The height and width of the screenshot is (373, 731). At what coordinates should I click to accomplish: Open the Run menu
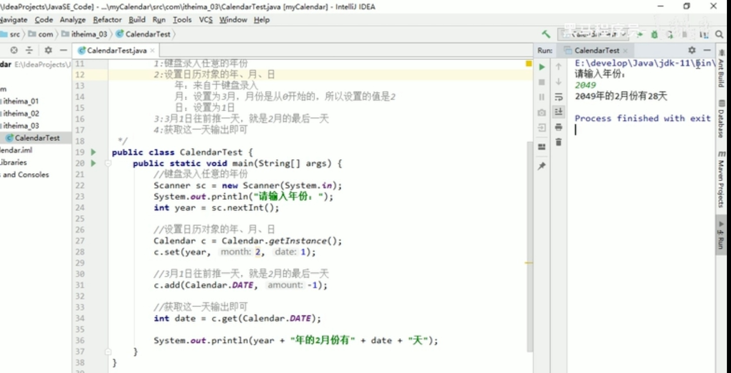click(159, 19)
